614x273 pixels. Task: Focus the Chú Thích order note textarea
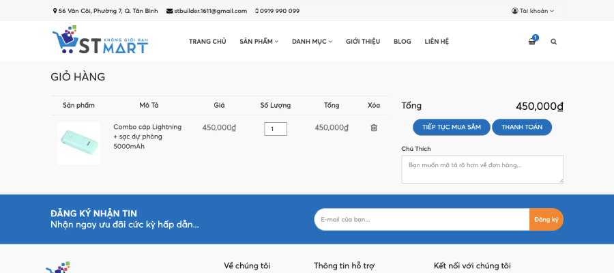coord(482,169)
